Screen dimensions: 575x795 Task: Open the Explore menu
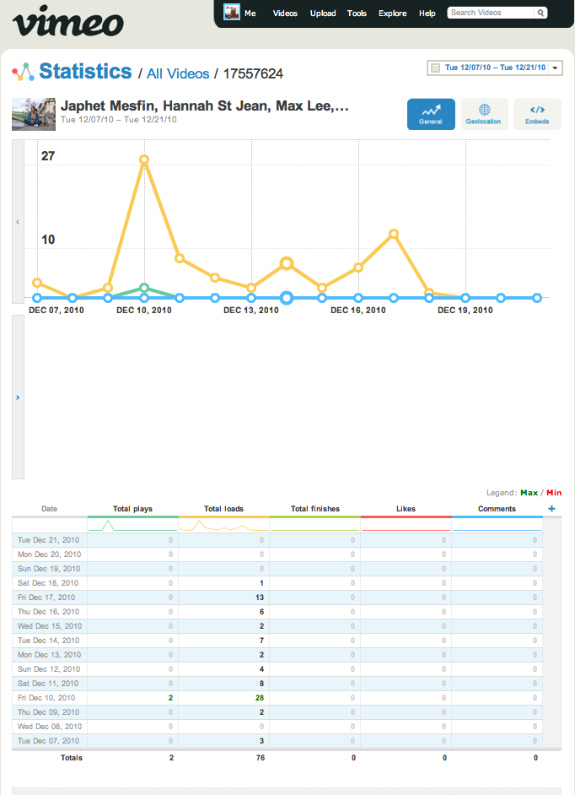coord(393,14)
